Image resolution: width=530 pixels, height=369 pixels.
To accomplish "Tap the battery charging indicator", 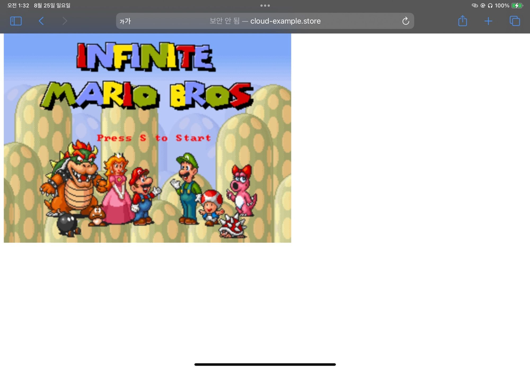I will [x=516, y=6].
